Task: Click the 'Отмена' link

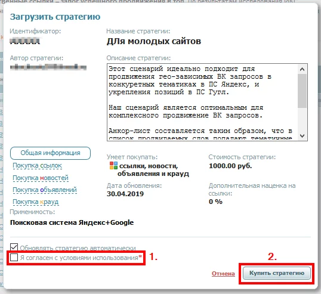Action: coord(223,274)
